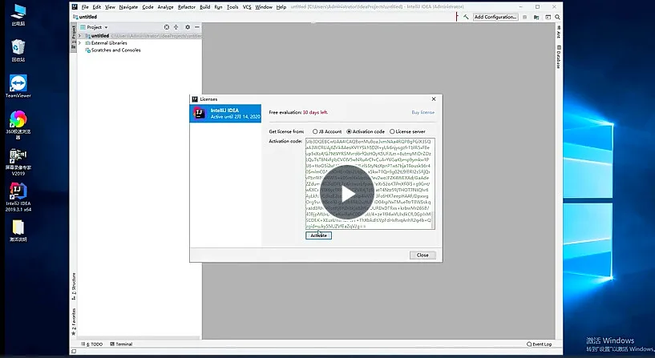655x358 pixels.
Task: Open the Code menu
Action: [x=148, y=7]
